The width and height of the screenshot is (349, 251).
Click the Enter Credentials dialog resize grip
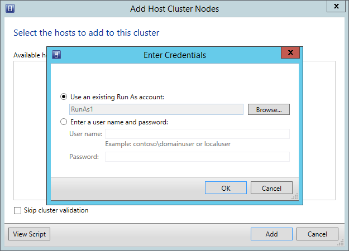click(294, 196)
